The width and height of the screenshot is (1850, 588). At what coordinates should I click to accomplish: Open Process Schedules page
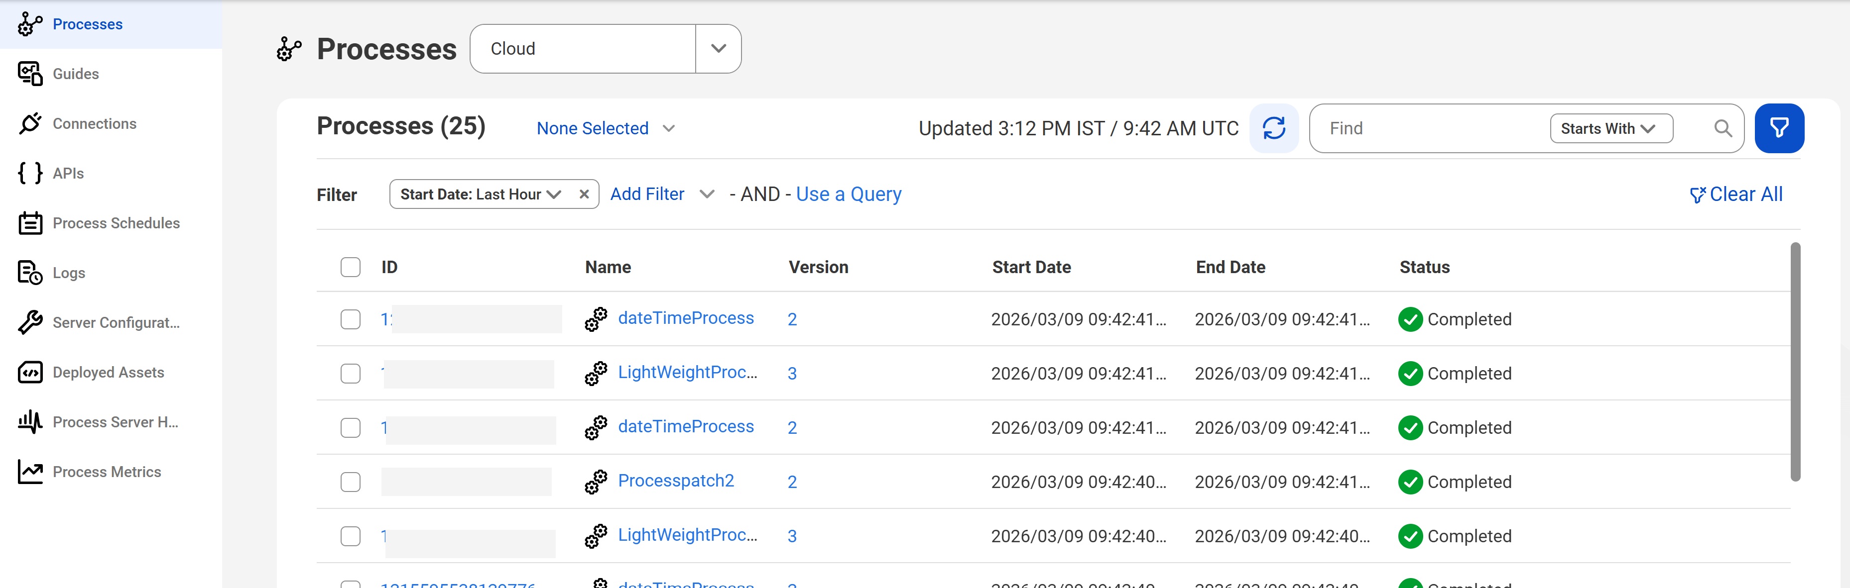pyautogui.click(x=116, y=223)
